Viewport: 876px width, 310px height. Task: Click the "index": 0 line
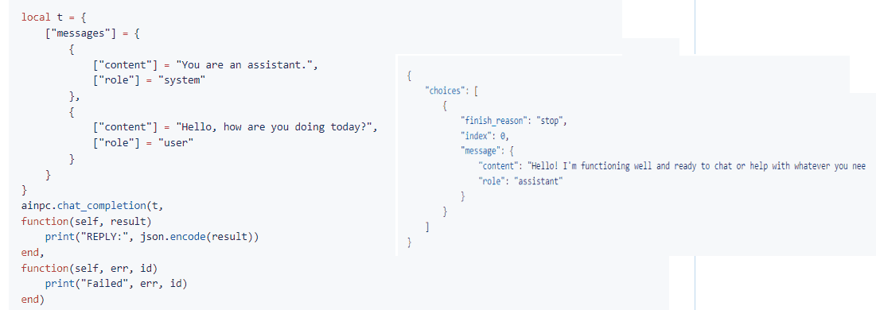click(485, 135)
